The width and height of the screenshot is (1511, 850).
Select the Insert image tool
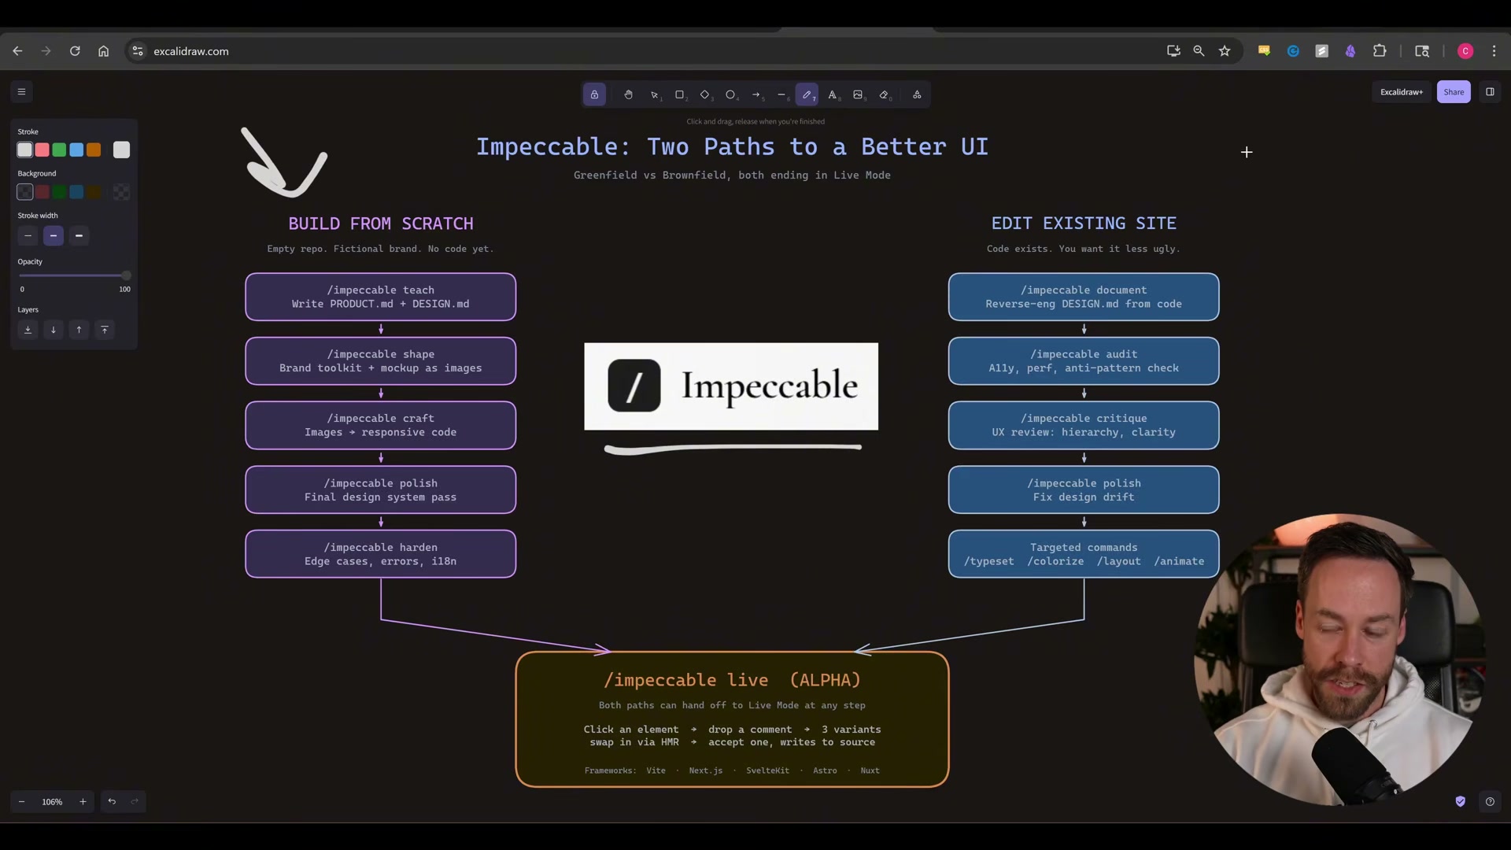pyautogui.click(x=858, y=94)
